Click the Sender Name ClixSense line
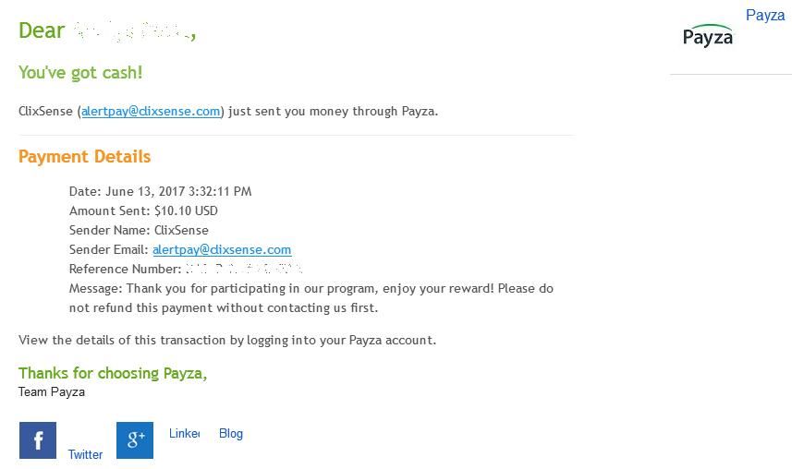The width and height of the screenshot is (792, 469). [139, 230]
